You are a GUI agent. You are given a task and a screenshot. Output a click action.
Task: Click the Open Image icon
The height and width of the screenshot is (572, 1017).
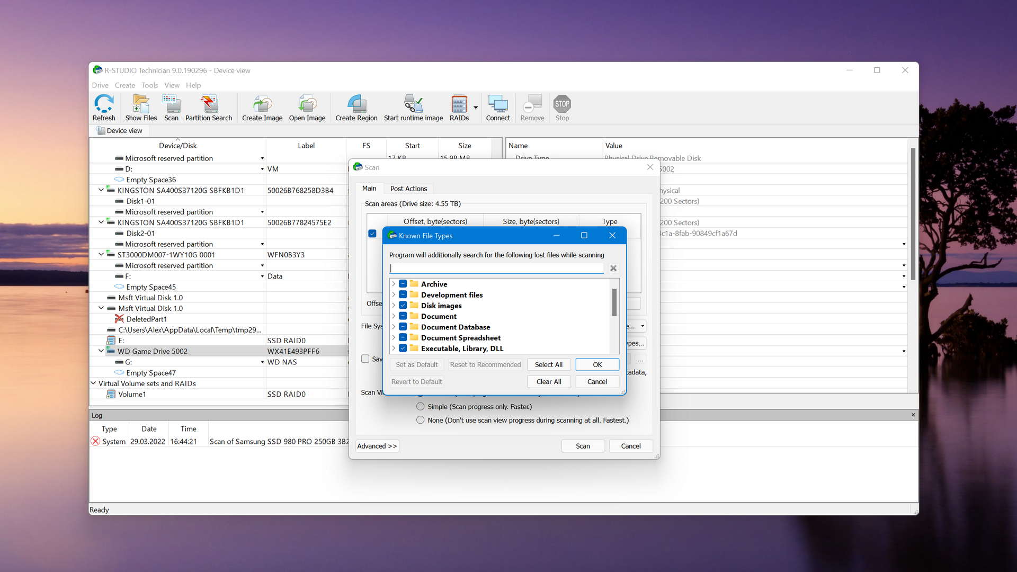click(x=307, y=108)
